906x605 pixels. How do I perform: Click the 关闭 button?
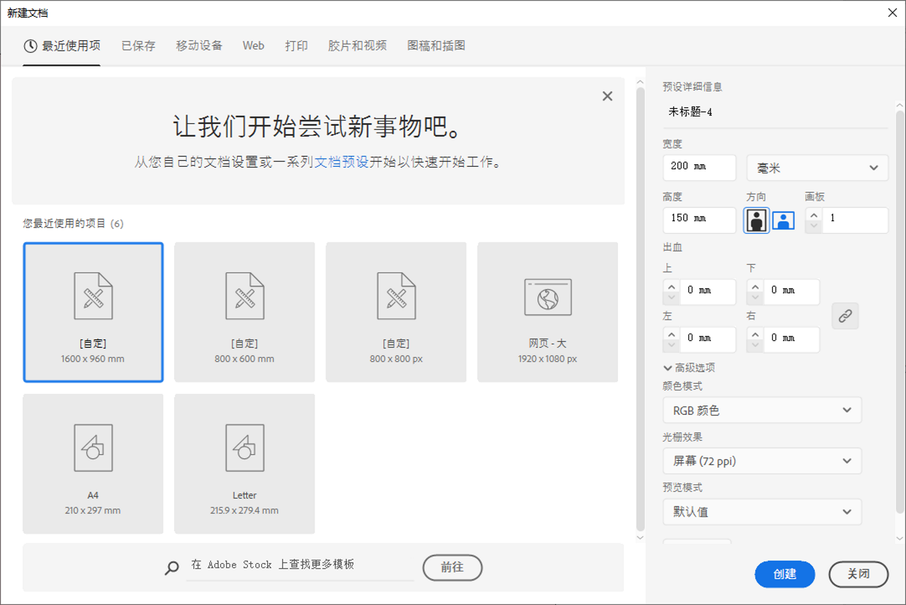point(858,574)
